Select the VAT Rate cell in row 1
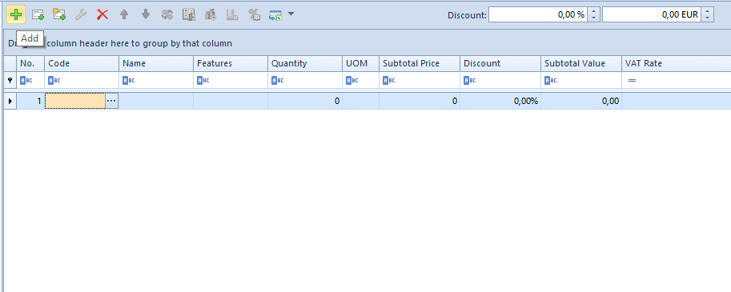This screenshot has width=731, height=292. [677, 101]
